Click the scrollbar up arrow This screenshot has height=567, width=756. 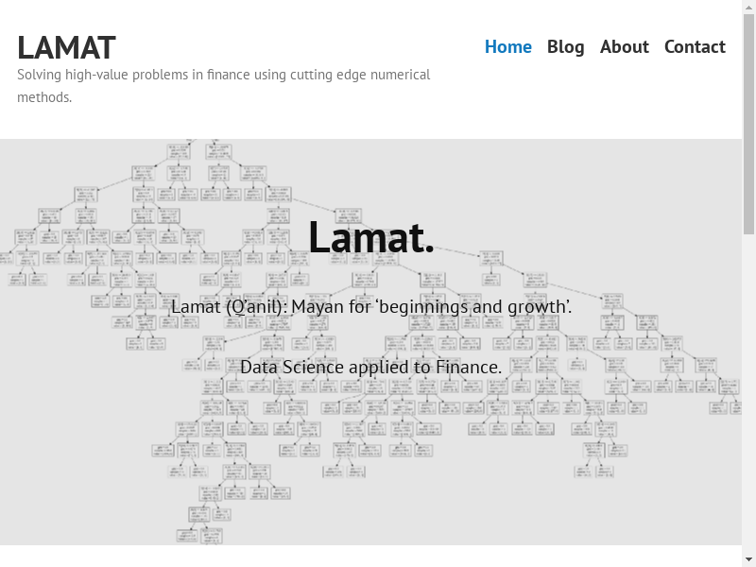click(x=749, y=8)
